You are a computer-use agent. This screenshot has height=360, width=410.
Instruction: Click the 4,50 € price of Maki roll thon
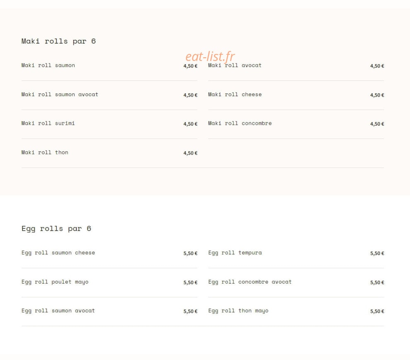pyautogui.click(x=190, y=153)
